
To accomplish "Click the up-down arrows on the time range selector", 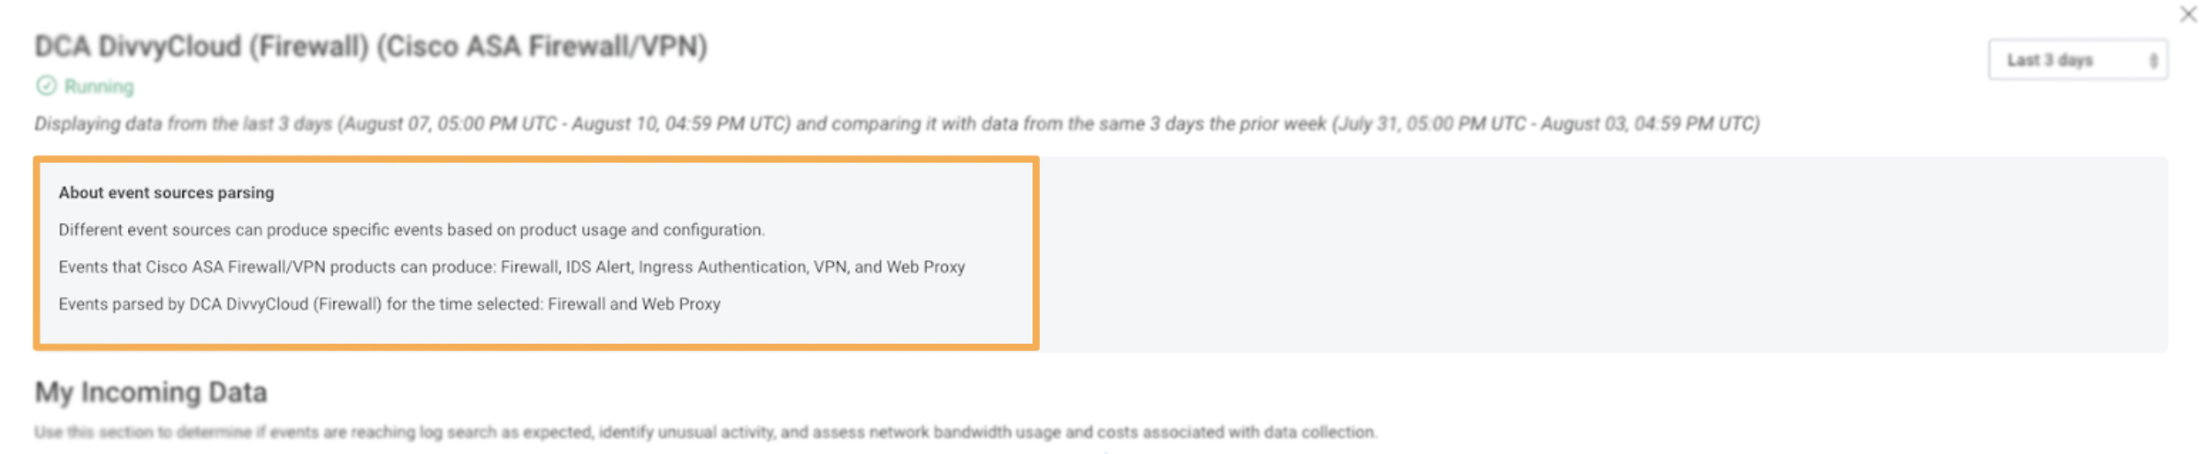I will tap(2153, 61).
